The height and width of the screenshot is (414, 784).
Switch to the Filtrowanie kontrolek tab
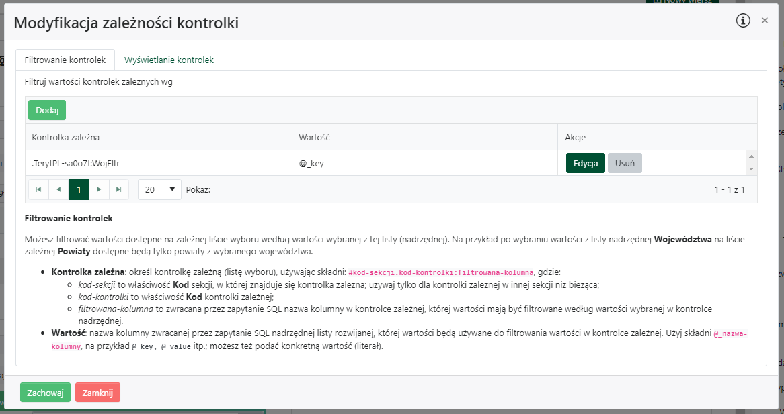(x=65, y=60)
